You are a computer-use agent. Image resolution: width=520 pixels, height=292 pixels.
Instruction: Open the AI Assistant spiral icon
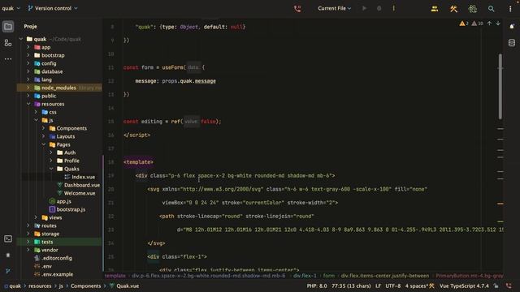click(472, 9)
